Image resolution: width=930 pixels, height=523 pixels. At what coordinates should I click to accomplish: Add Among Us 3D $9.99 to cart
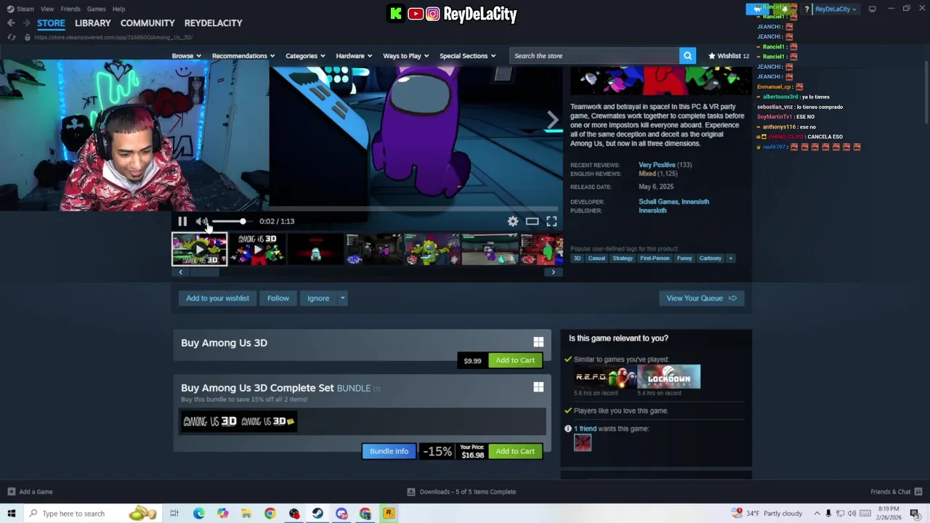tap(515, 360)
